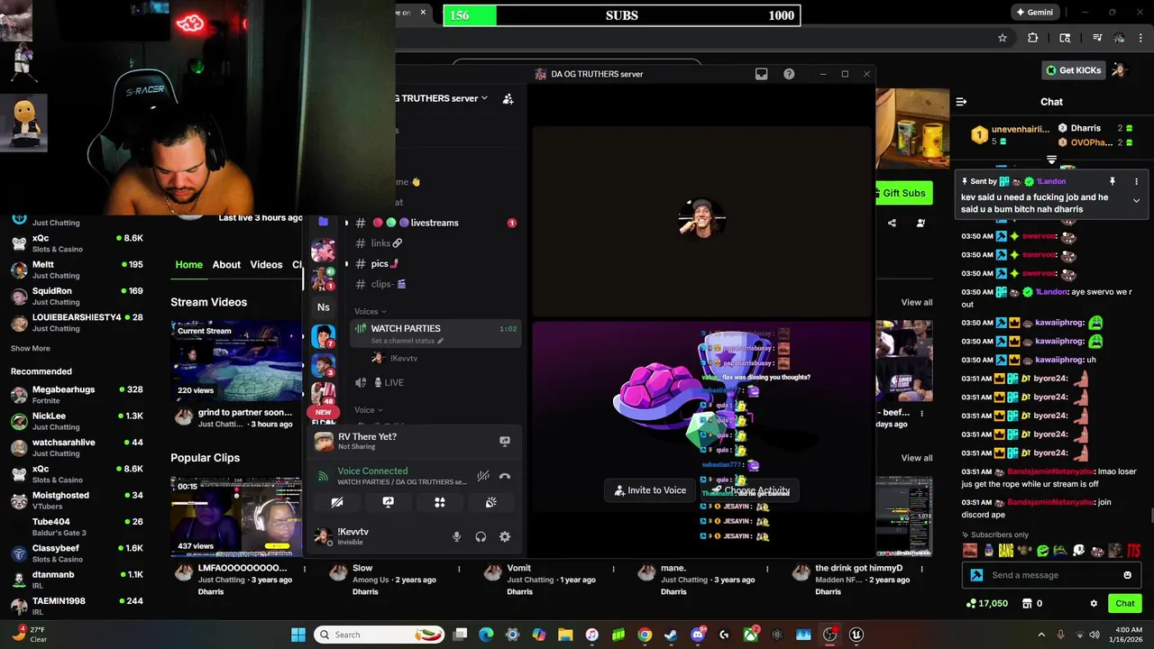
Task: Open the Ns server icon in Discord sidebar
Action: (x=323, y=307)
